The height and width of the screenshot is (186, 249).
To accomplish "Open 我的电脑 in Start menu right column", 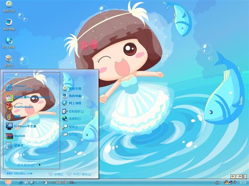I will tap(72, 96).
